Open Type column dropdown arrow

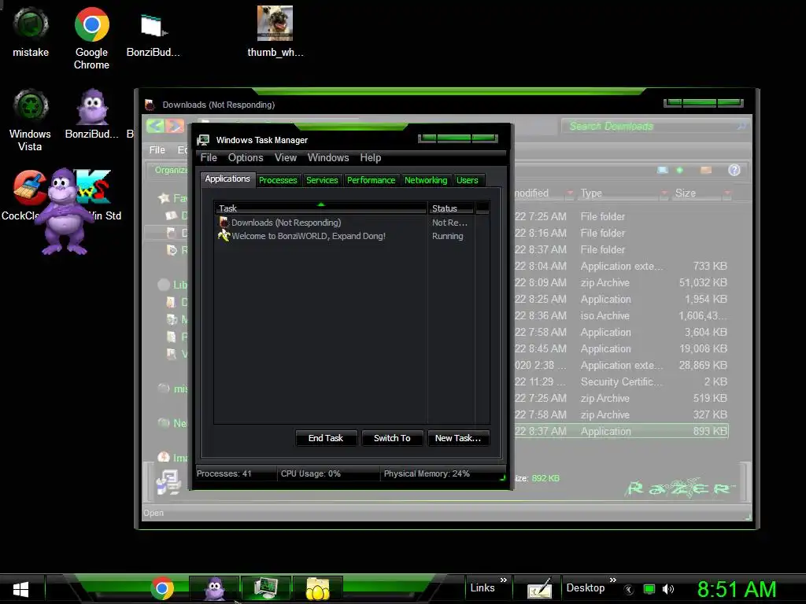(x=664, y=193)
